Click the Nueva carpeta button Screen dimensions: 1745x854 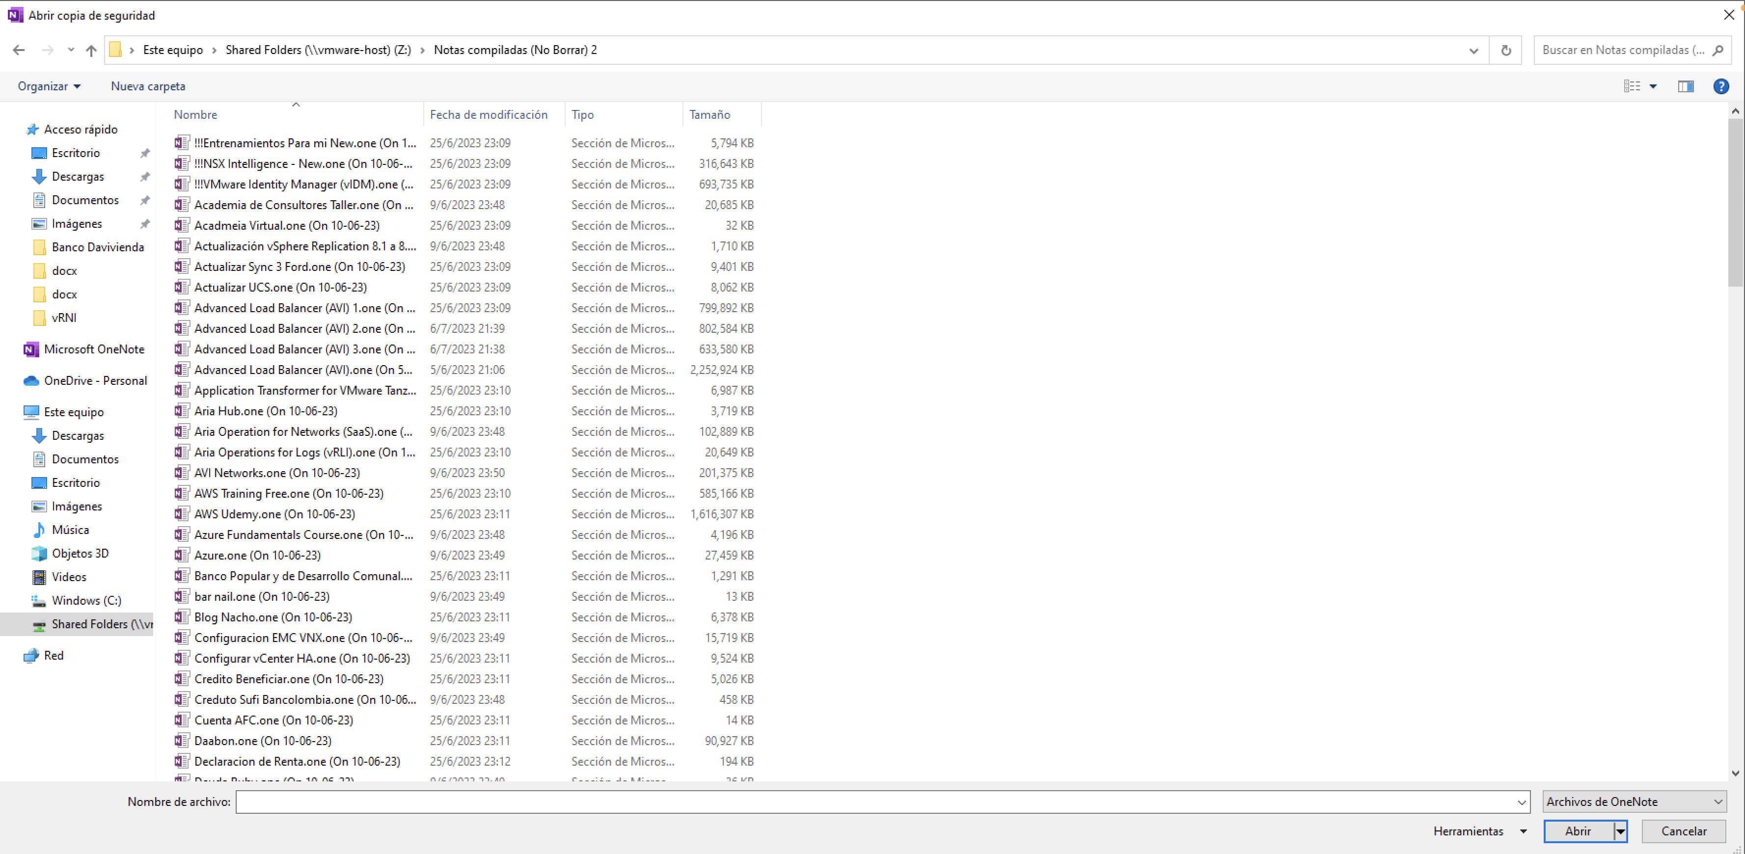[x=148, y=86]
